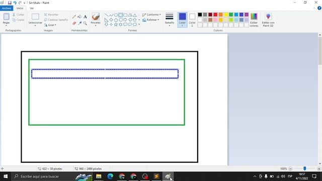Click the zoom in plus button
Image resolution: width=322 pixels, height=181 pixels.
point(319,169)
